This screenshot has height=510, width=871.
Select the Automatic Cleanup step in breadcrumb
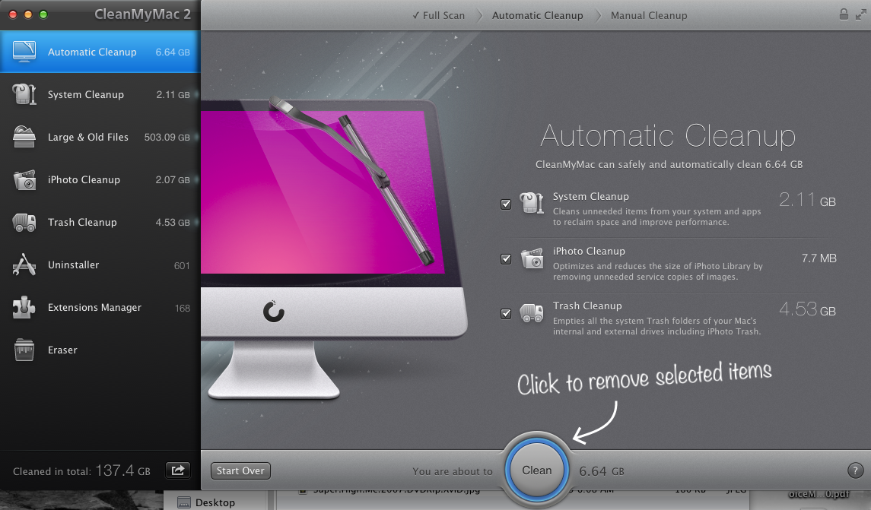(537, 15)
